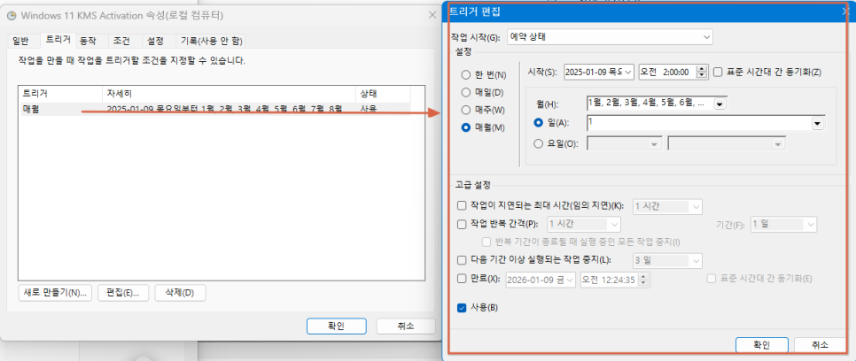This screenshot has height=361, width=856.
Task: Open the 시작(S) date picker dropdown
Action: [x=627, y=72]
